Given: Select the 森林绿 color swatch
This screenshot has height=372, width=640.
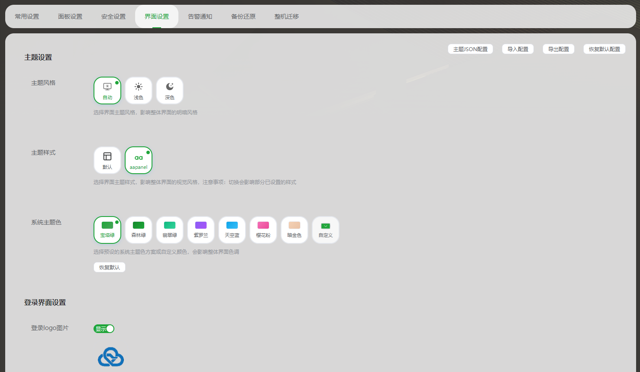Looking at the screenshot, I should pyautogui.click(x=138, y=230).
